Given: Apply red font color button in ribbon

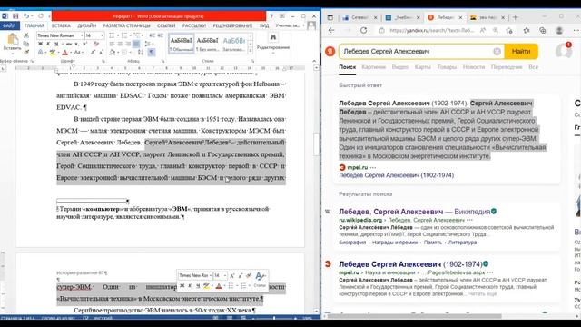Looking at the screenshot, I should coord(64,53).
